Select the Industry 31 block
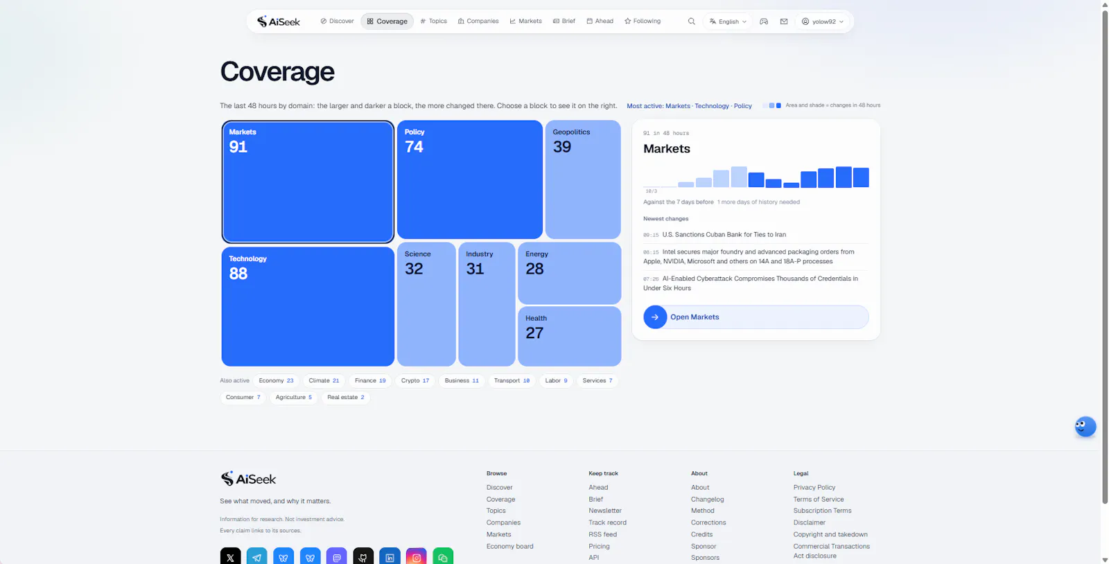This screenshot has height=564, width=1109. (487, 303)
